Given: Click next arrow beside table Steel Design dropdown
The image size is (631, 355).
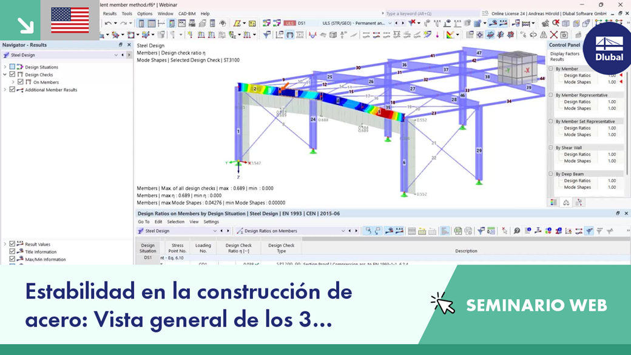Looking at the screenshot, I should [228, 231].
